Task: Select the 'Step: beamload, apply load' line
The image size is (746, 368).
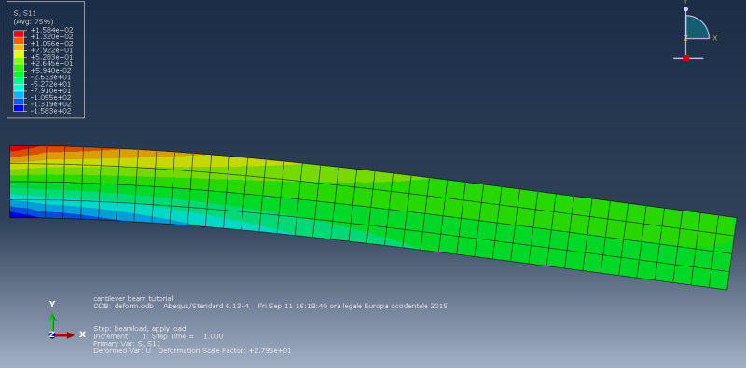Action: point(139,329)
